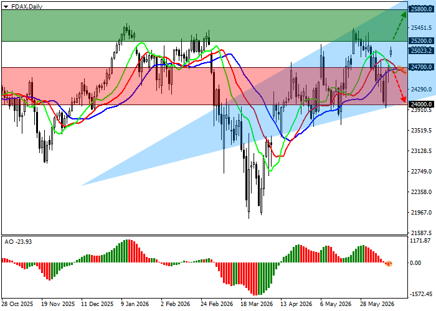Image resolution: width=436 pixels, height=311 pixels.
Task: Click the FDAX,Daily chart title
Action: pos(27,6)
